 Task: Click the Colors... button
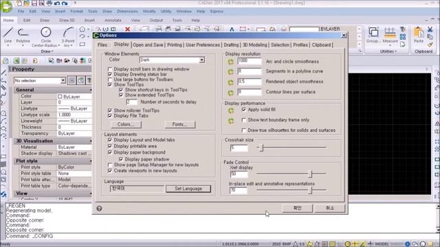(x=126, y=124)
